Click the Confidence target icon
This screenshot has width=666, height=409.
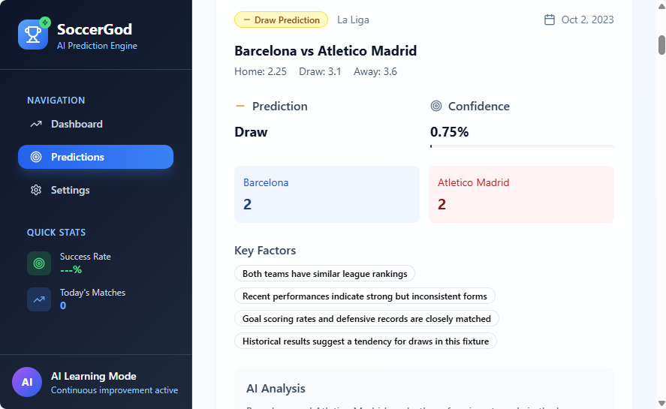tap(436, 106)
